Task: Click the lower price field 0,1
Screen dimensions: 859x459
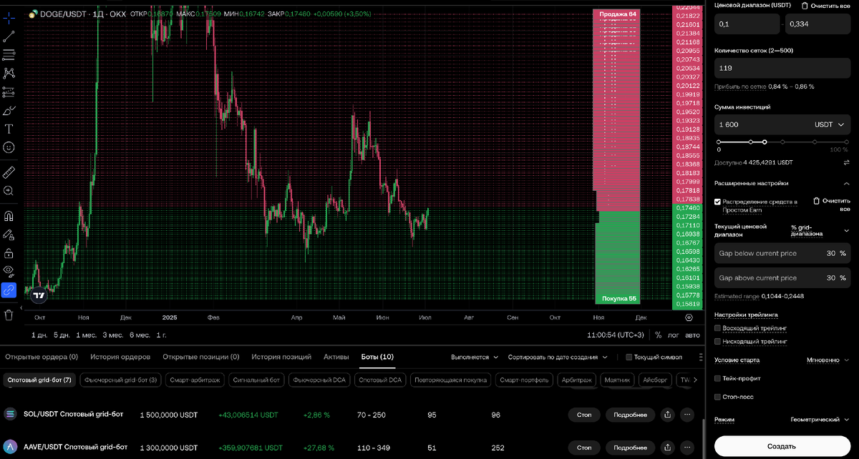Action: [x=747, y=24]
